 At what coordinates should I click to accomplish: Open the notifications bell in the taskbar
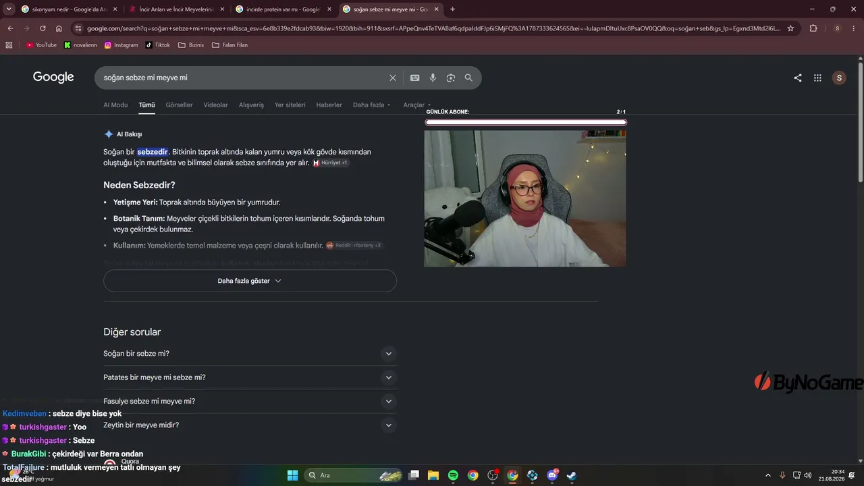tap(852, 475)
